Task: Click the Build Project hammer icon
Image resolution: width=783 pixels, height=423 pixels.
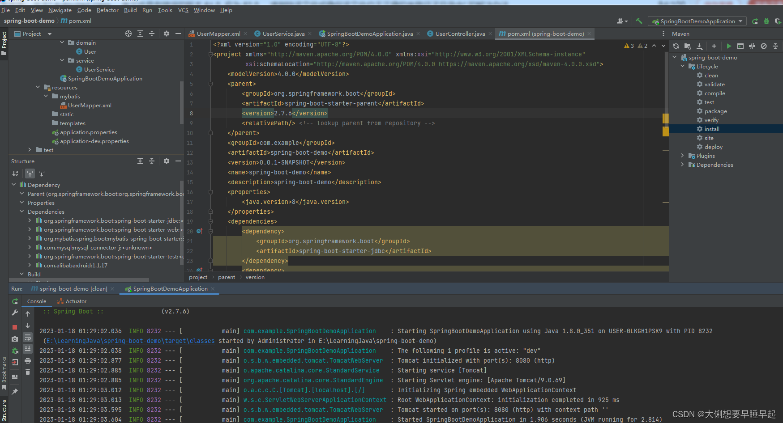Action: (639, 21)
